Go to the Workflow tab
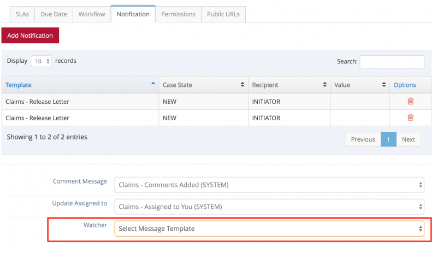 point(91,14)
